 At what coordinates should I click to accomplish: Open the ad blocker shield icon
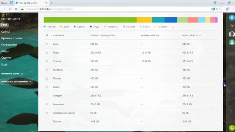[x=214, y=9]
